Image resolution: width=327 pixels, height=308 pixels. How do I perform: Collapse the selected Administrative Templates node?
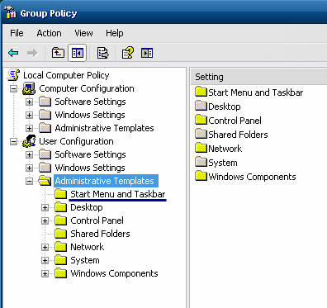29,181
